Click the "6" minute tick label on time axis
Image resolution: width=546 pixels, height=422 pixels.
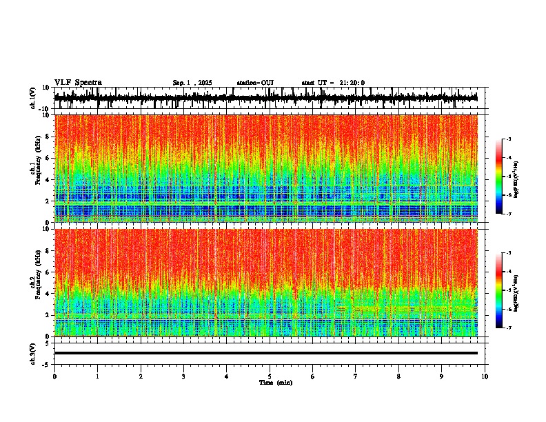tap(313, 376)
